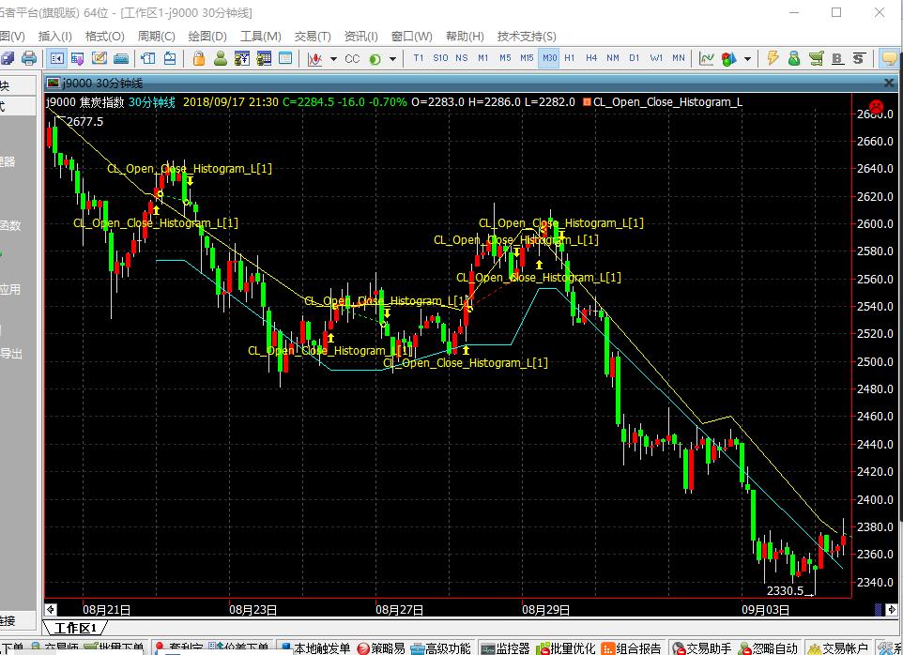903x655 pixels.
Task: Open the 工具(M) menu
Action: click(x=260, y=37)
